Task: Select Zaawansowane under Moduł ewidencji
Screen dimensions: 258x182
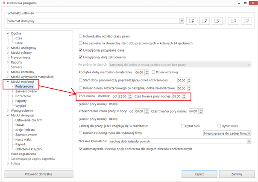Action: [26, 91]
